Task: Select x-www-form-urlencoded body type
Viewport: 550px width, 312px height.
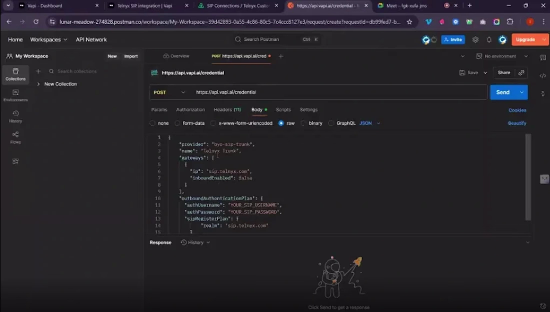Action: click(x=213, y=123)
